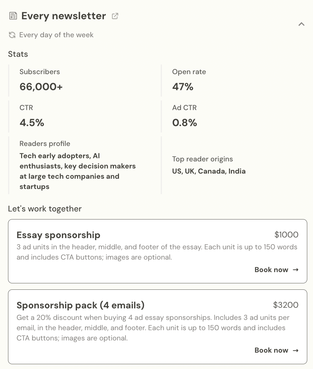Click the Ad CTR stat showing 0.8%
Screen dimensions: 313x369
tap(185, 116)
